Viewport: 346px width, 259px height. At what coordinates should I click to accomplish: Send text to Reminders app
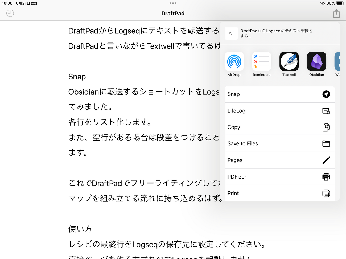tap(262, 64)
